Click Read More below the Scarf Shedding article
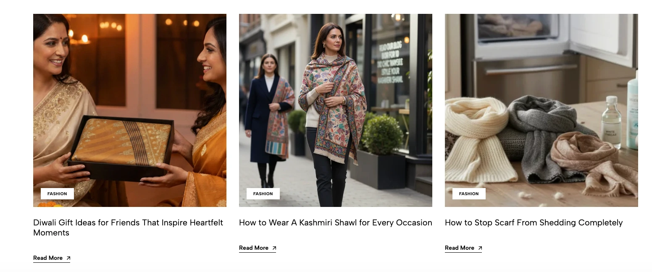The width and height of the screenshot is (652, 272). (x=460, y=248)
